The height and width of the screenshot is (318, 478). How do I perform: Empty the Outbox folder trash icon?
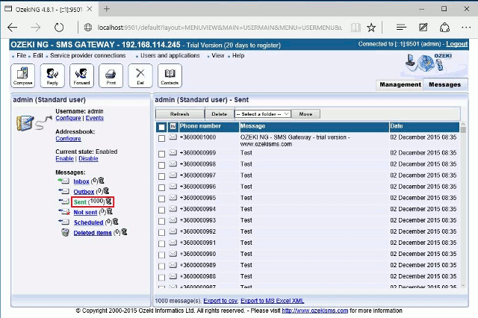[x=106, y=191]
